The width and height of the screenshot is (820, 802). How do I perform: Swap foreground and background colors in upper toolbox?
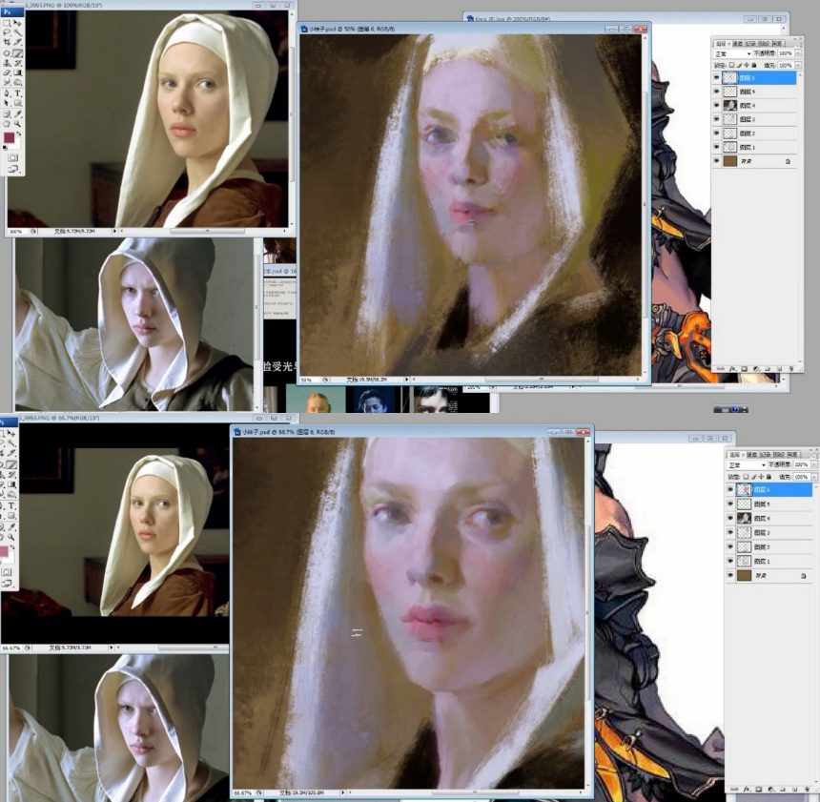pyautogui.click(x=19, y=134)
